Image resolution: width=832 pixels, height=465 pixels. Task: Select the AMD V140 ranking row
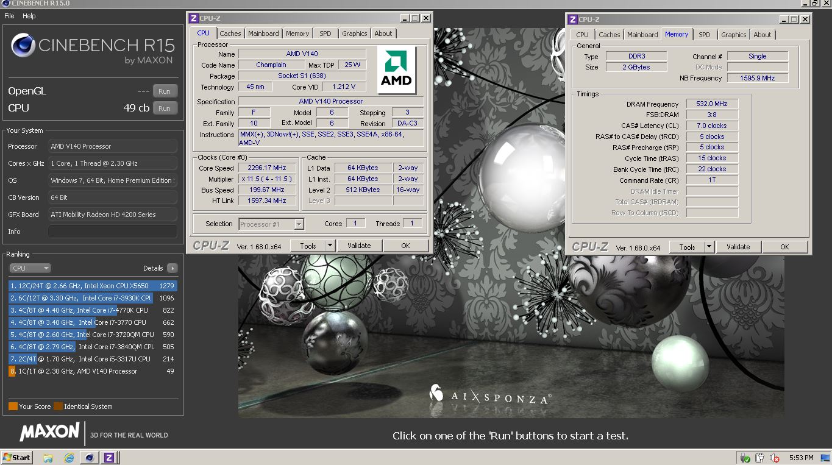click(x=93, y=371)
